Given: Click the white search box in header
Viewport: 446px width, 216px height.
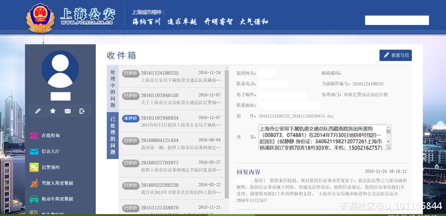Looking at the screenshot, I should [397, 21].
